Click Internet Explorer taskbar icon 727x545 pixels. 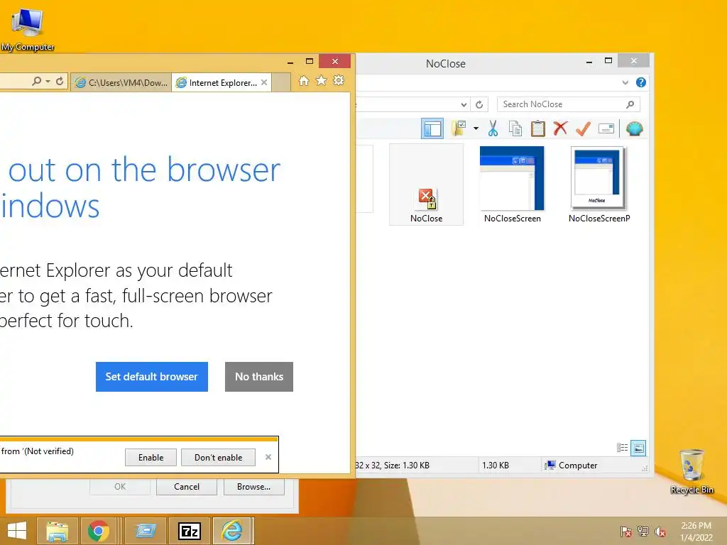pos(232,531)
